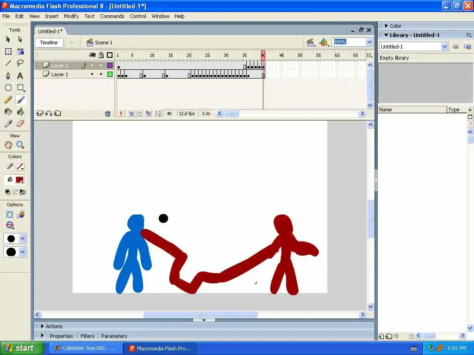474x355 pixels.
Task: Toggle Layer 1 visibility dot
Action: click(92, 74)
